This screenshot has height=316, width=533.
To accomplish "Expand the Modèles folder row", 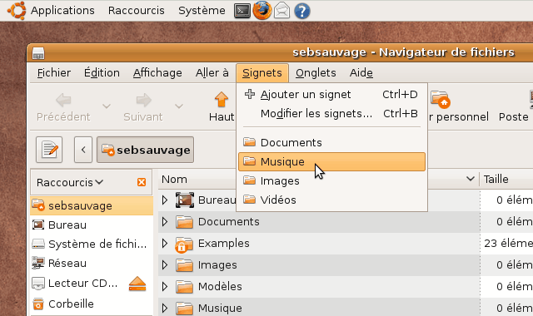I will (x=165, y=287).
